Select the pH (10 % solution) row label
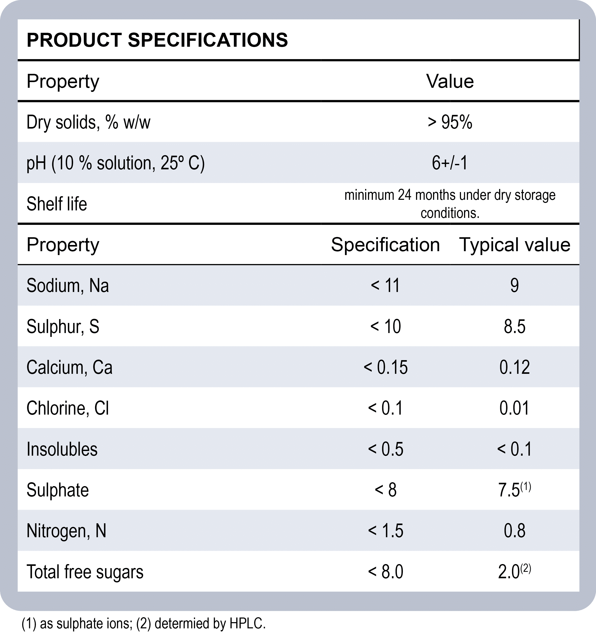This screenshot has height=641, width=596. pos(115,163)
